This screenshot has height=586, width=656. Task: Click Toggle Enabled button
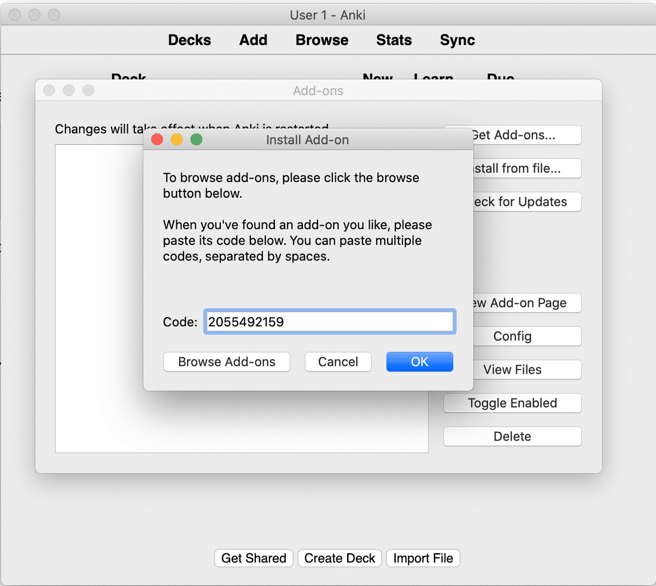[512, 403]
